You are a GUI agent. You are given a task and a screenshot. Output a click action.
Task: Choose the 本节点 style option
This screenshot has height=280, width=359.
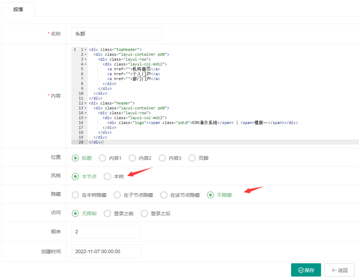[75, 177]
